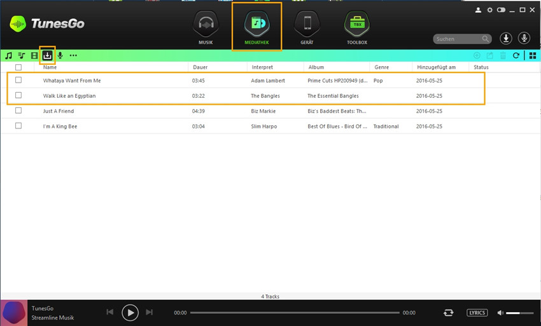Skip to next track
This screenshot has width=541, height=326.
coord(149,312)
